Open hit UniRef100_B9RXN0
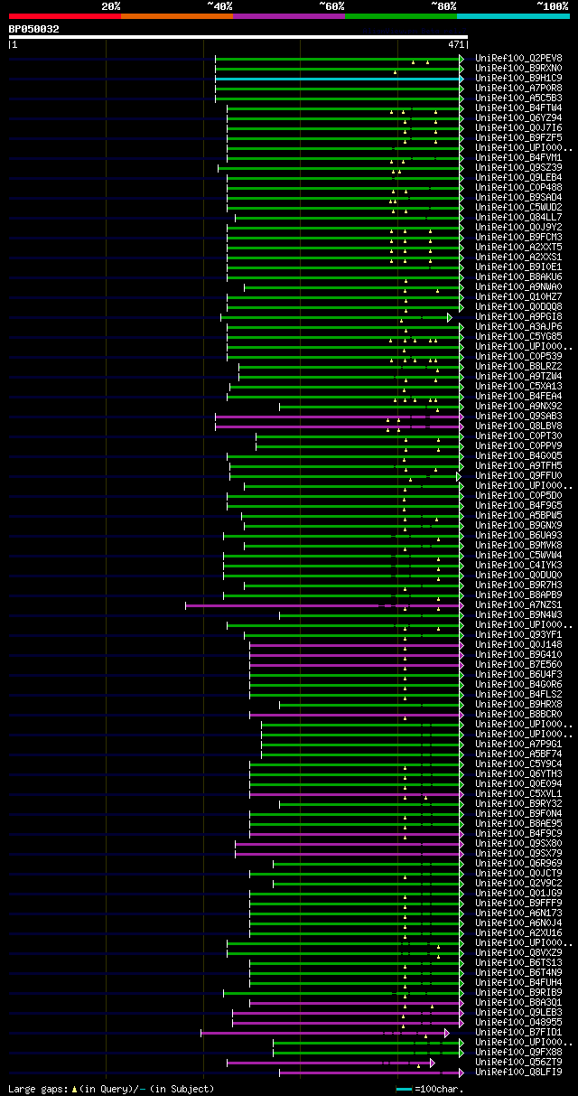 518,69
